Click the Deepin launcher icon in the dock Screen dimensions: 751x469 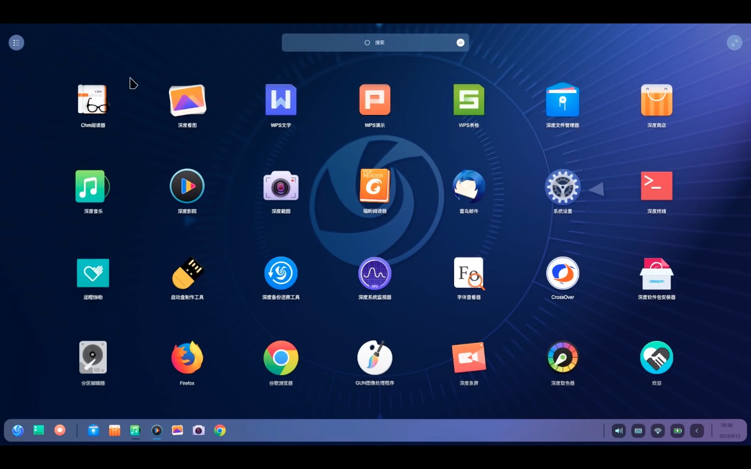point(18,430)
